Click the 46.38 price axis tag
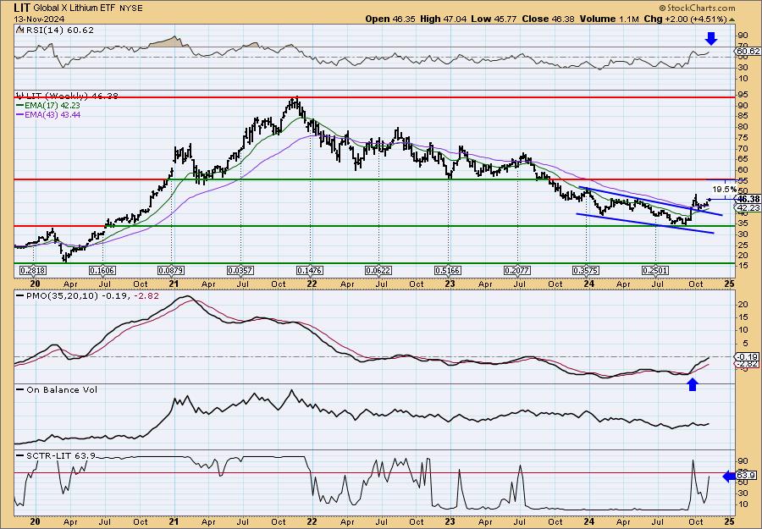Screen dimensions: 762x529 click(x=748, y=199)
